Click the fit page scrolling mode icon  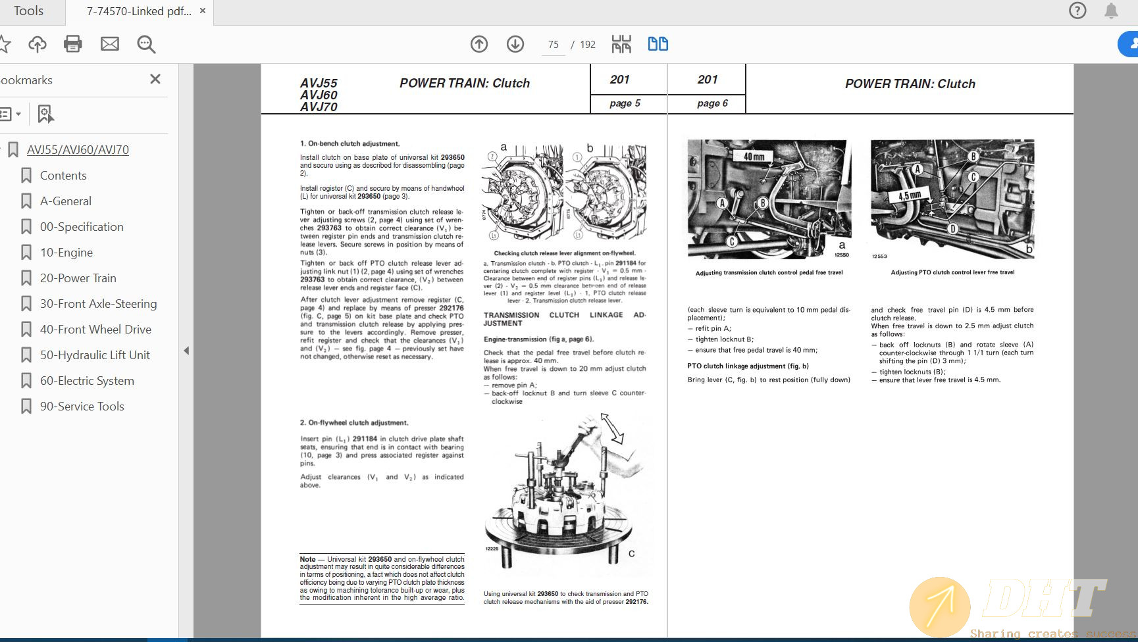pyautogui.click(x=621, y=44)
